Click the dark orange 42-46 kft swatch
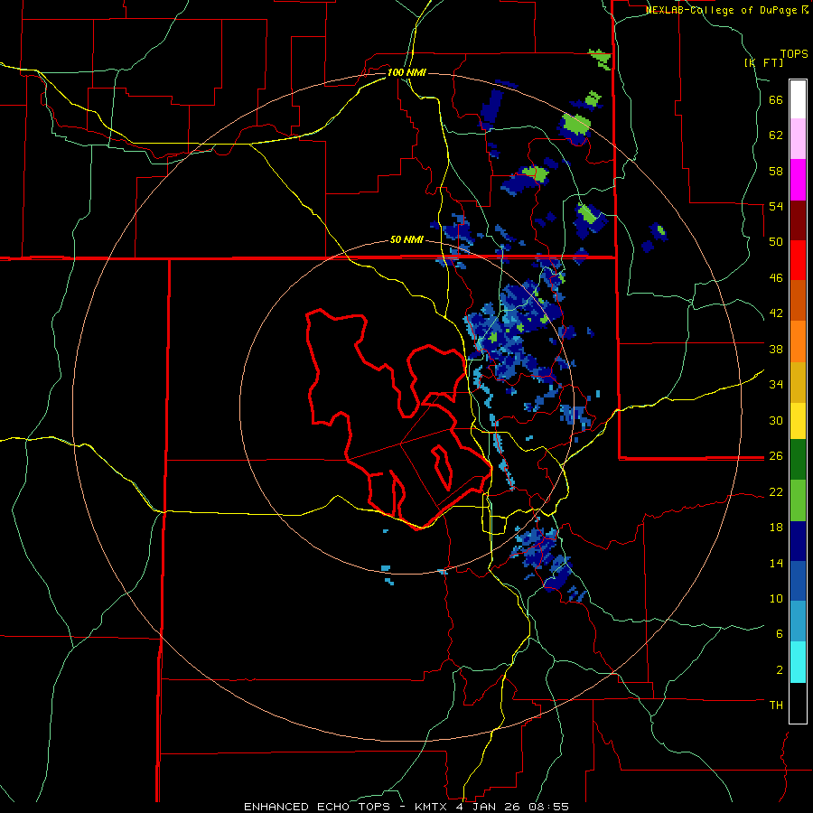813x813 pixels. (x=798, y=301)
